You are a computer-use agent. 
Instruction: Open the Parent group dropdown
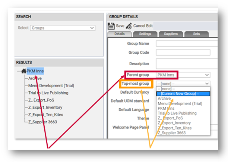point(183,75)
